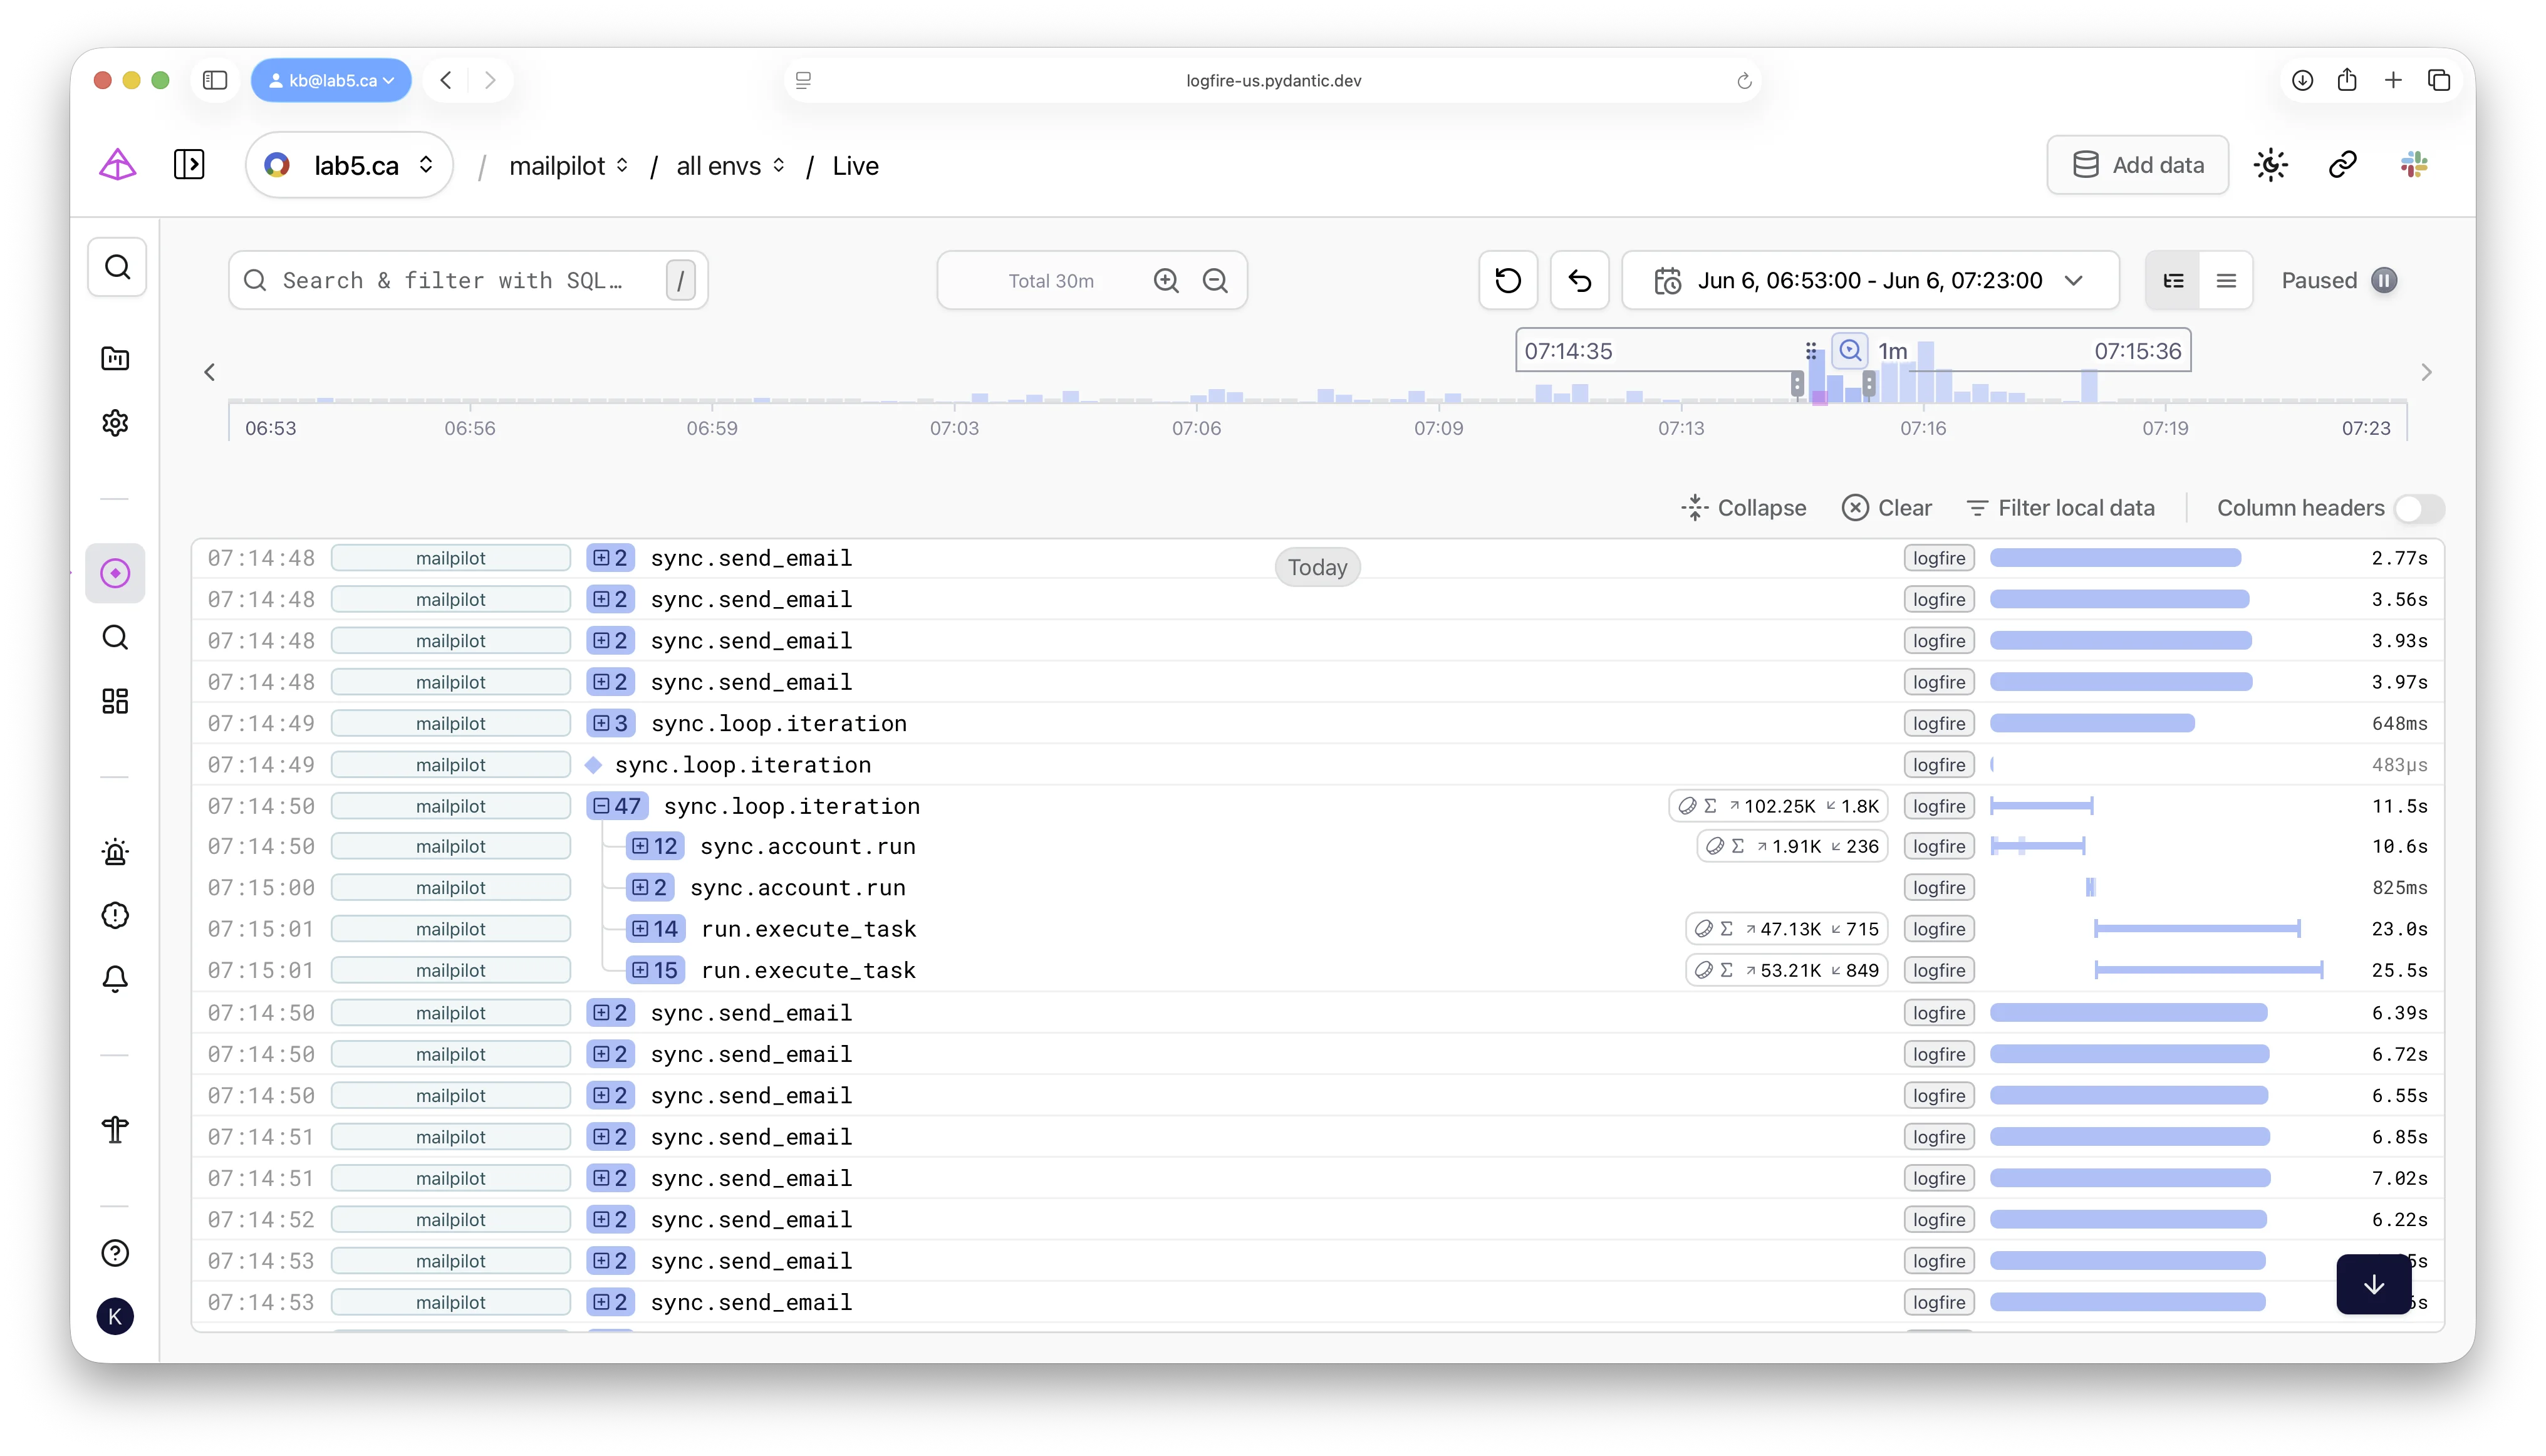
Task: Click the refresh circular arrow button
Action: [1508, 280]
